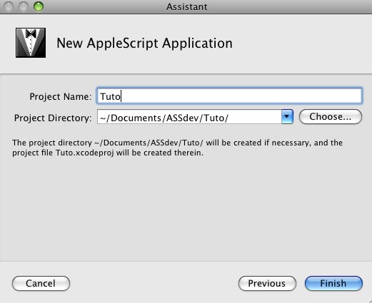This screenshot has height=303, width=372.
Task: Click the resize grip in the window corner
Action: pos(368,300)
